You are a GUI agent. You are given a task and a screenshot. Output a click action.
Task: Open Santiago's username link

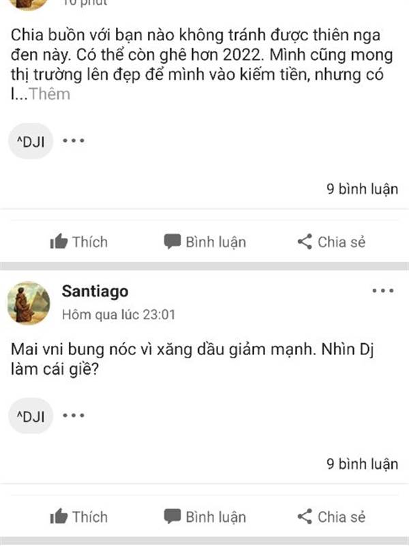[95, 291]
